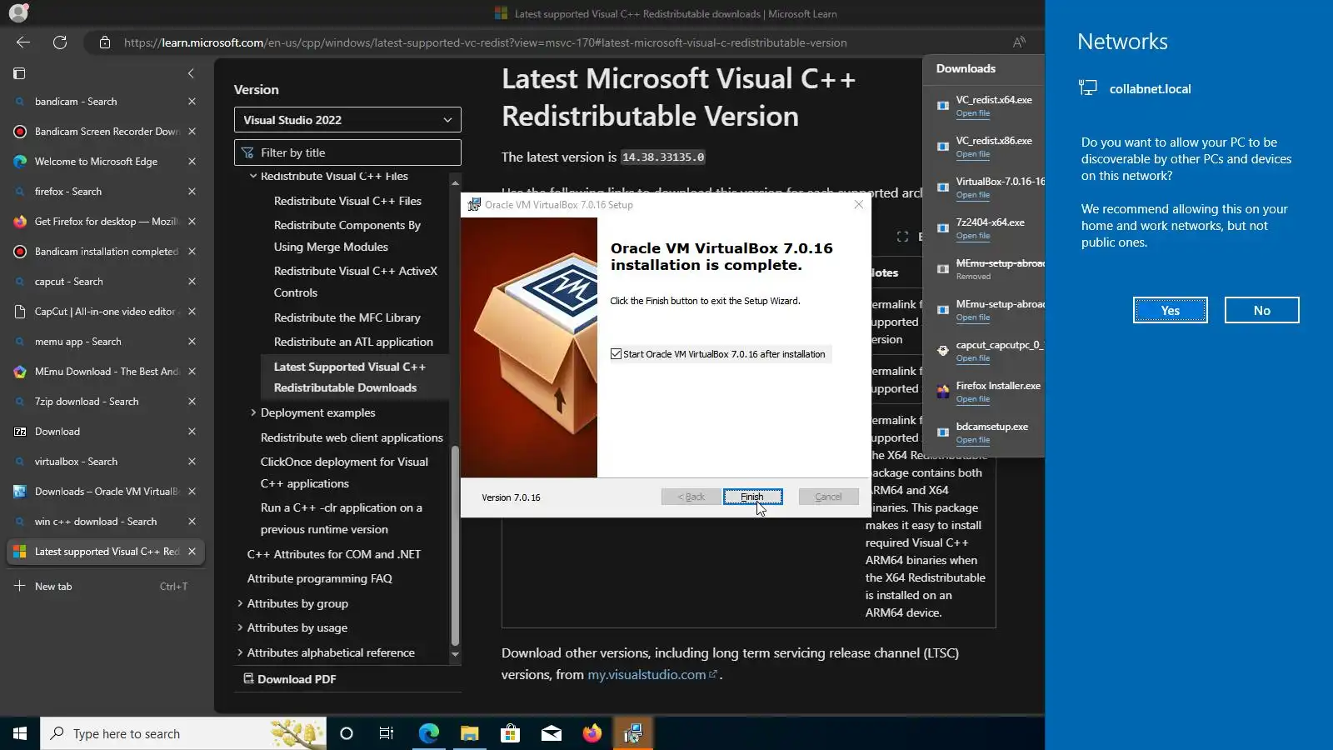Viewport: 1333px width, 750px height.
Task: Open Firefox from the taskbar
Action: click(x=592, y=733)
